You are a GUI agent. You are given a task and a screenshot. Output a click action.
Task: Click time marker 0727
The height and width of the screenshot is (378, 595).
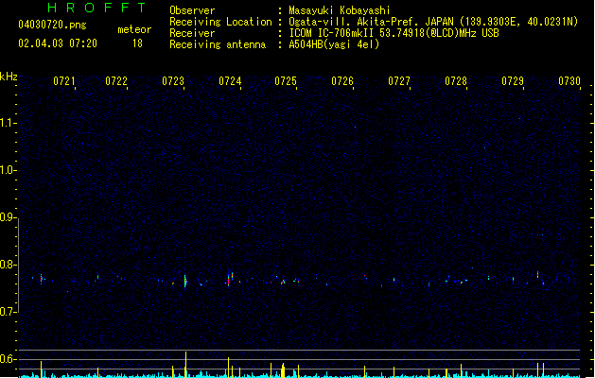click(399, 80)
